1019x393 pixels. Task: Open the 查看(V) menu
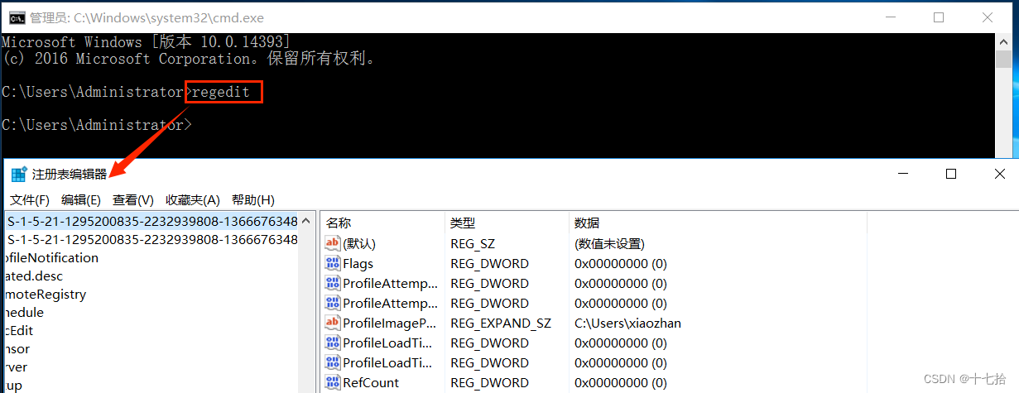(133, 200)
